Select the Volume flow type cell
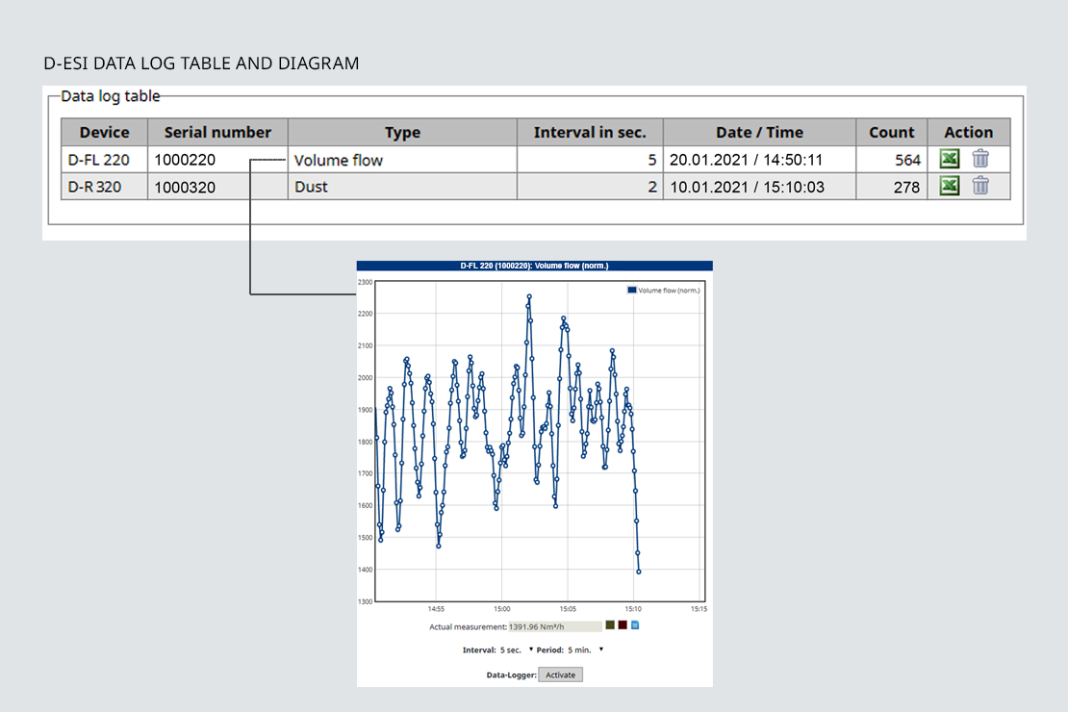This screenshot has width=1068, height=712. point(402,161)
